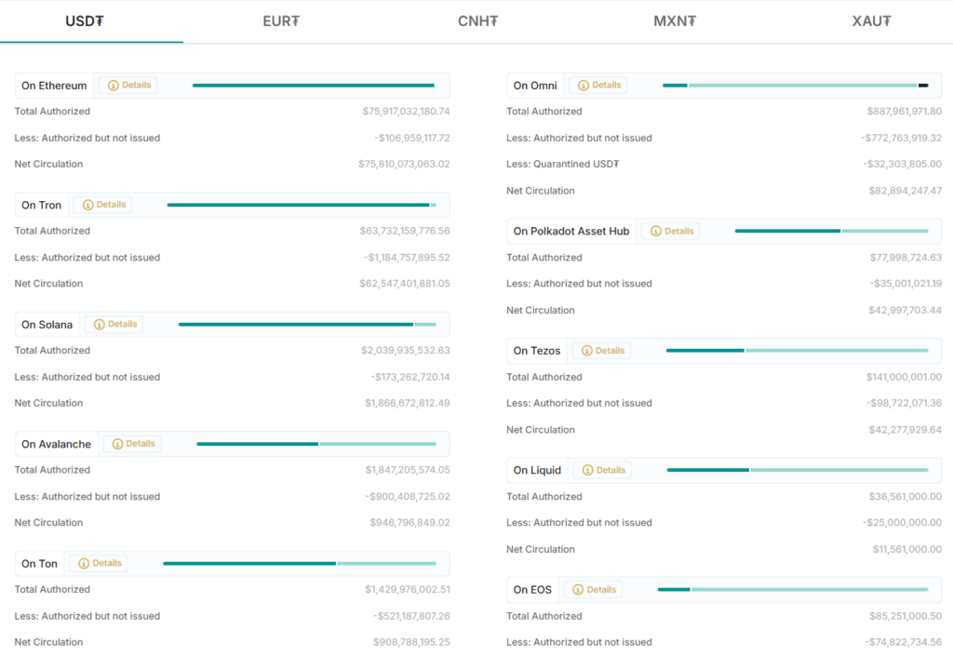Screen dimensions: 953x656
Task: Open the MXN₮ tab
Action: click(x=674, y=20)
